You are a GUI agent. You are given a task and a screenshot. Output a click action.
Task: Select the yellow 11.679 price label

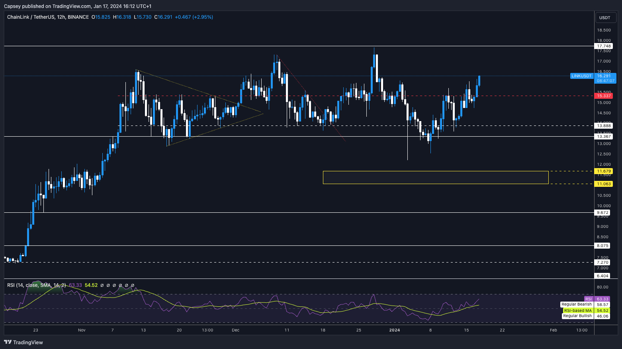(x=604, y=171)
